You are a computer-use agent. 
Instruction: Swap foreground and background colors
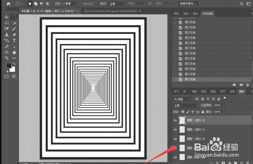pyautogui.click(x=14, y=64)
